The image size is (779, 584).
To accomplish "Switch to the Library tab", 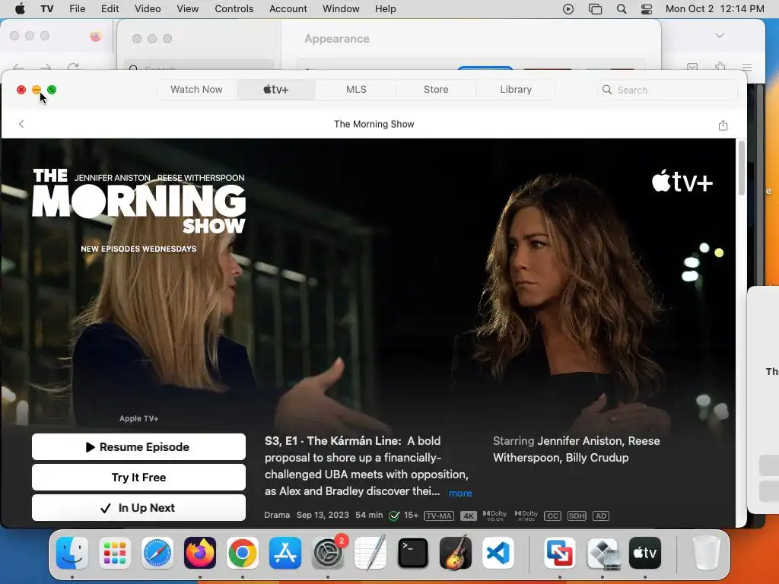I will [x=516, y=90].
